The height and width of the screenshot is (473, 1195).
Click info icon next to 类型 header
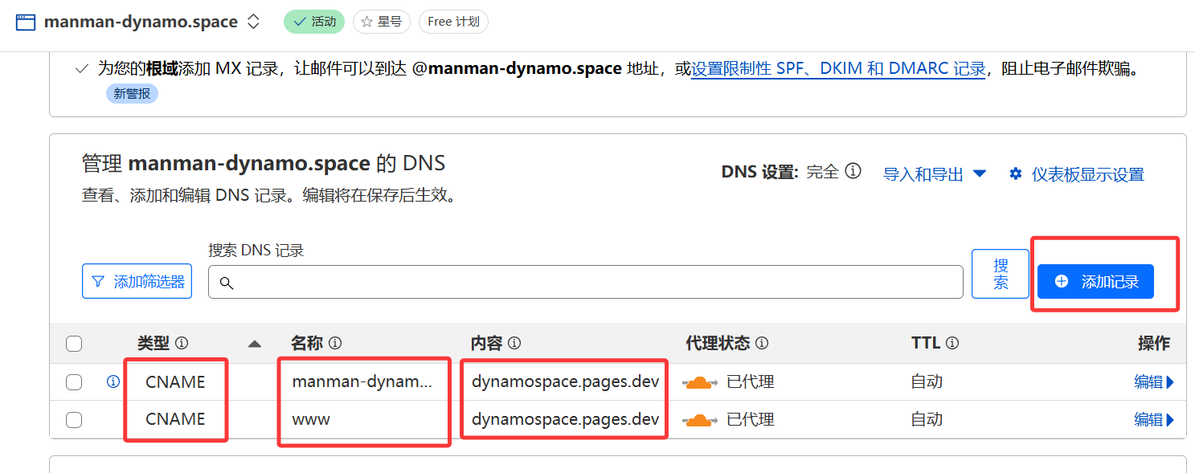click(x=182, y=343)
